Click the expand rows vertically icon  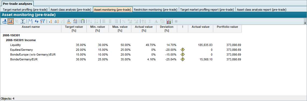pyautogui.click(x=23, y=21)
